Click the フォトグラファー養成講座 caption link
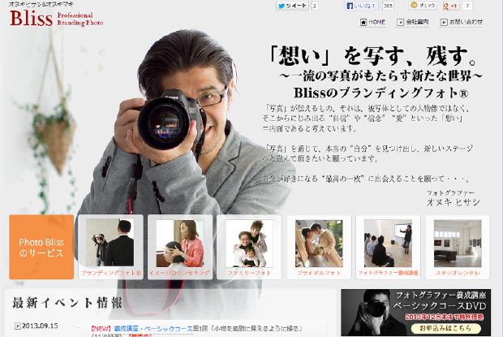This screenshot has width=503, height=337. [x=388, y=273]
